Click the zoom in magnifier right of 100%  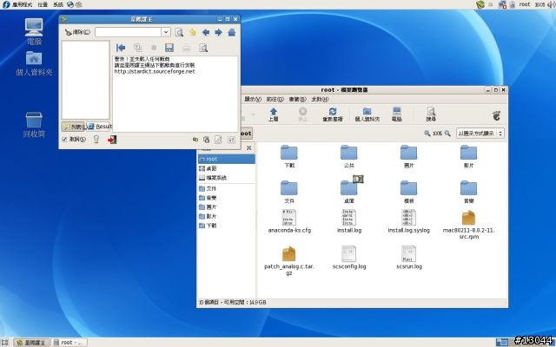coord(447,134)
